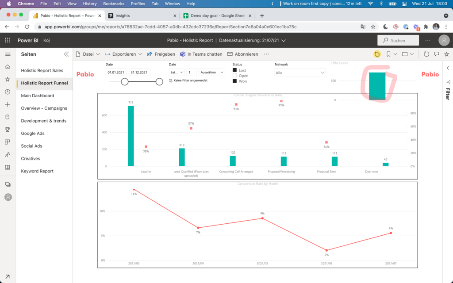Screen dimensions: 453x283
Task: Open the Datei dropdown menu
Action: (x=88, y=54)
